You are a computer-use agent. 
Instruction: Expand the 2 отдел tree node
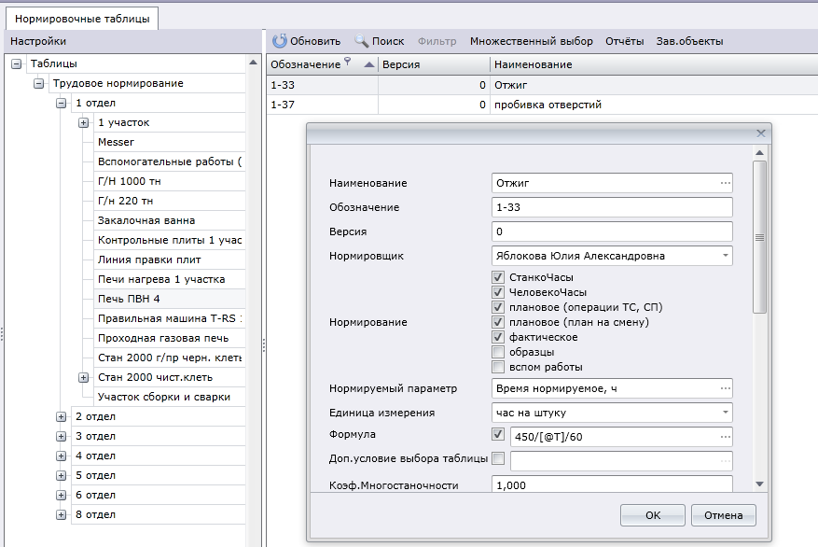click(x=62, y=416)
